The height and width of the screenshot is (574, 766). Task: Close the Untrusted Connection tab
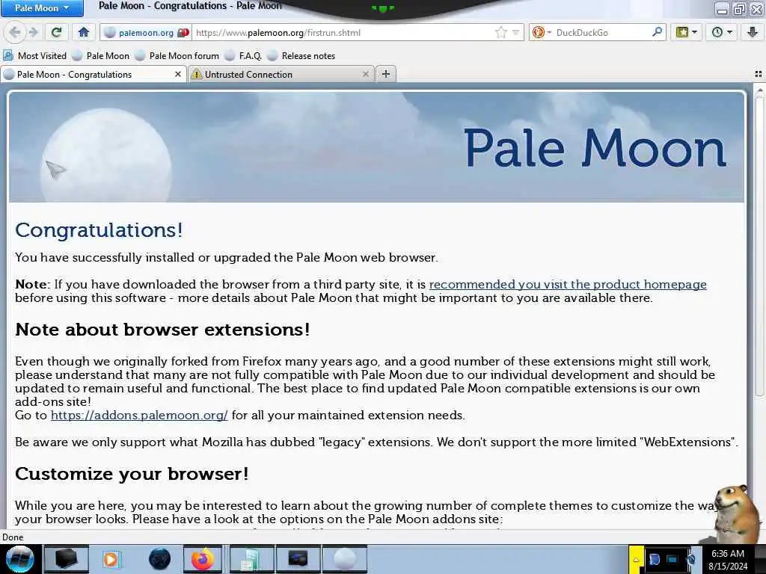pyautogui.click(x=365, y=74)
